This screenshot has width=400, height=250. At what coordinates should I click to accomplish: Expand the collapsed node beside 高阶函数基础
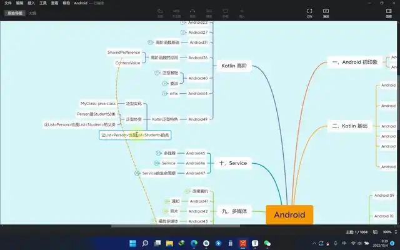(150, 42)
